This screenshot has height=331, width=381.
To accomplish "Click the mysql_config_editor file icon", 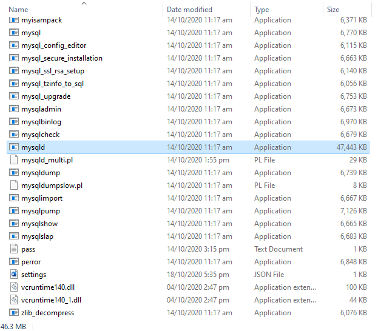I will pos(14,45).
